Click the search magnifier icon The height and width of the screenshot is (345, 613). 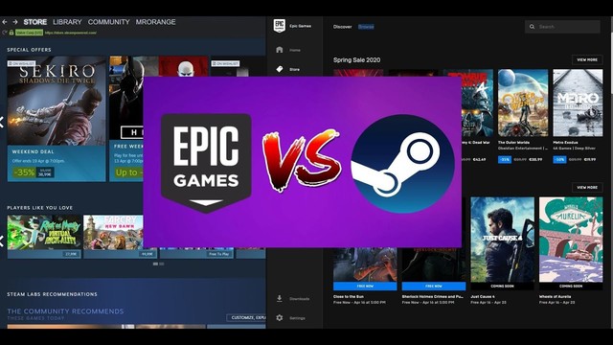(532, 27)
